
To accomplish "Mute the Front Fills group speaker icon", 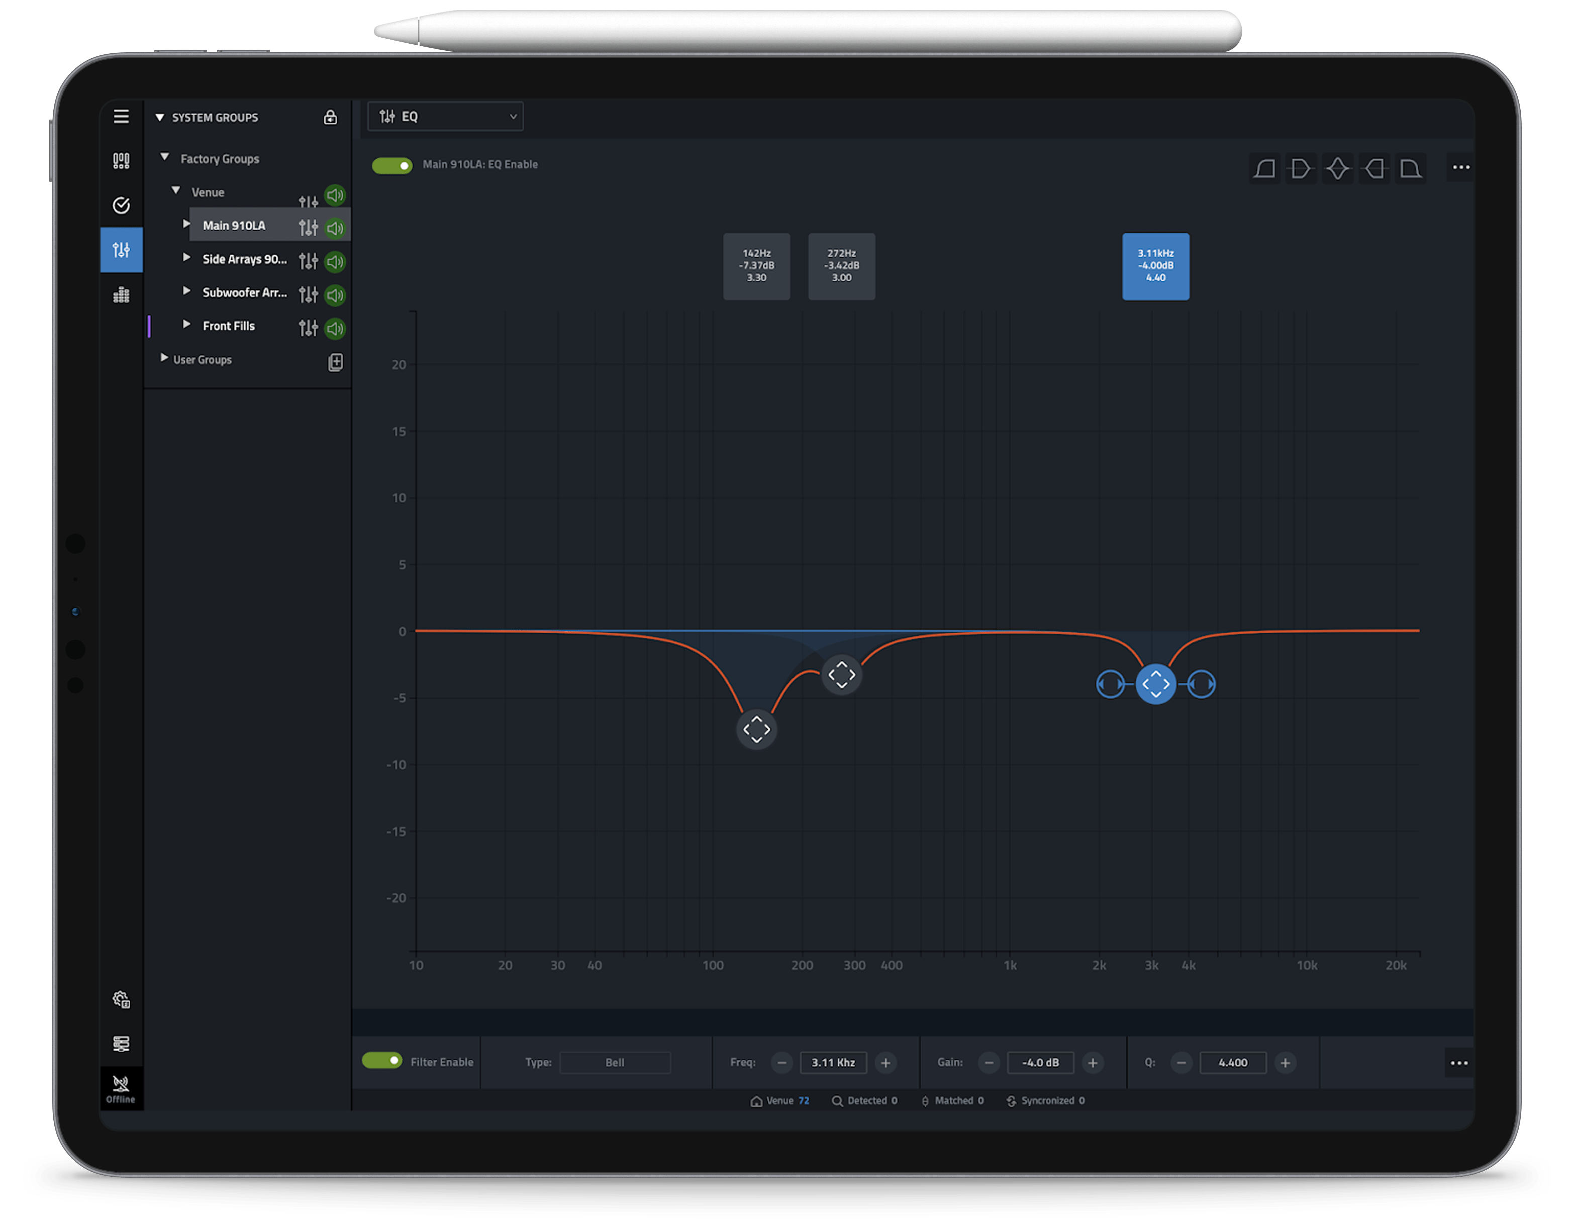I will point(334,328).
